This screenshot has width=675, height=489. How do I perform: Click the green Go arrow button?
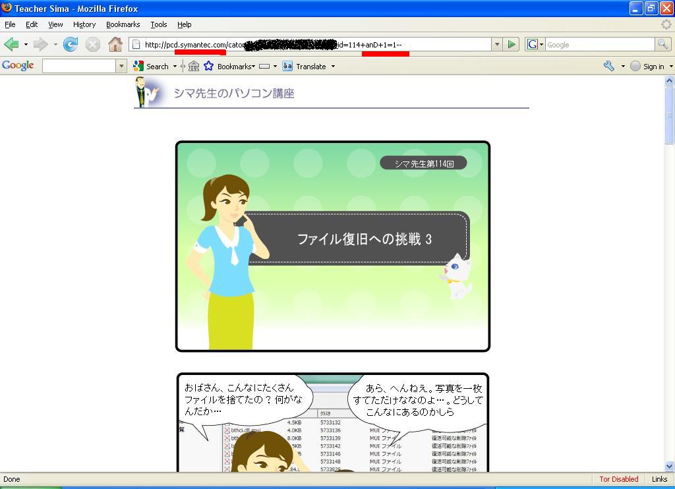click(x=512, y=44)
